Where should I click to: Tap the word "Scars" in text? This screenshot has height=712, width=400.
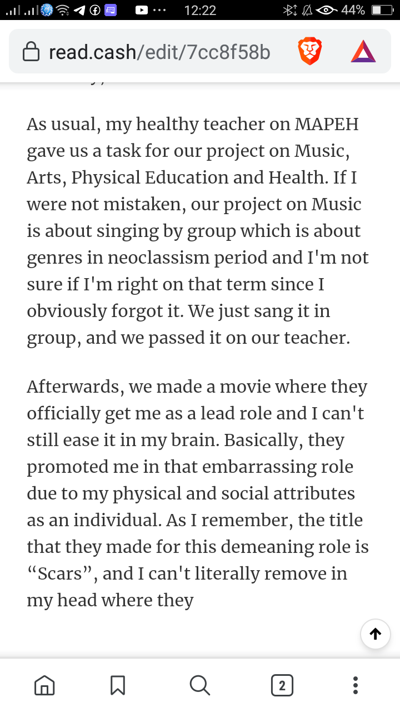tap(61, 573)
